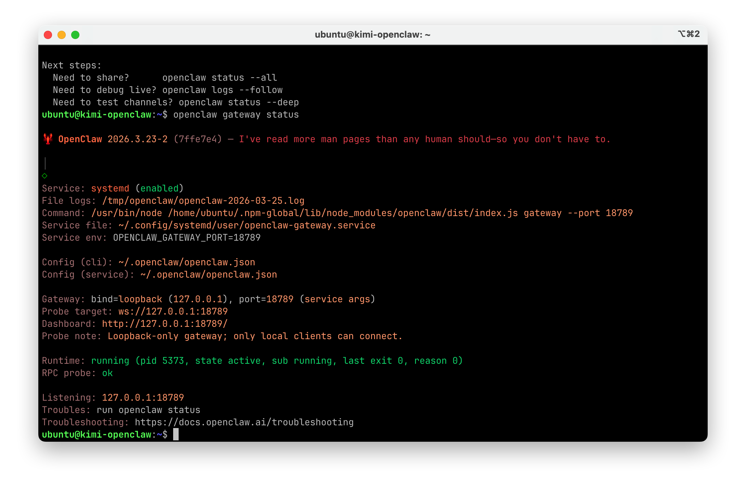Open the docs.openclaw.ai troubleshooting URL

coord(244,422)
